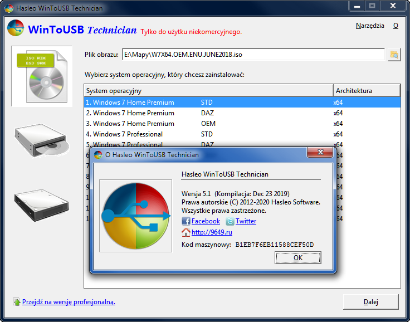Open the Facebook link
Viewport: 410px width, 322px height.
(206, 221)
